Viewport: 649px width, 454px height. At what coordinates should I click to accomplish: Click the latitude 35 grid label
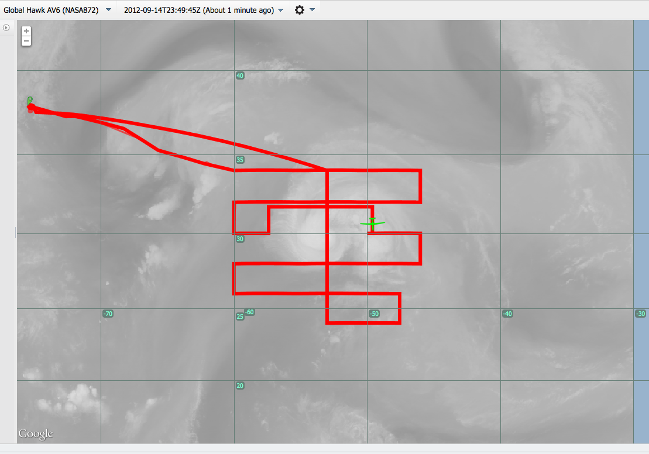239,160
